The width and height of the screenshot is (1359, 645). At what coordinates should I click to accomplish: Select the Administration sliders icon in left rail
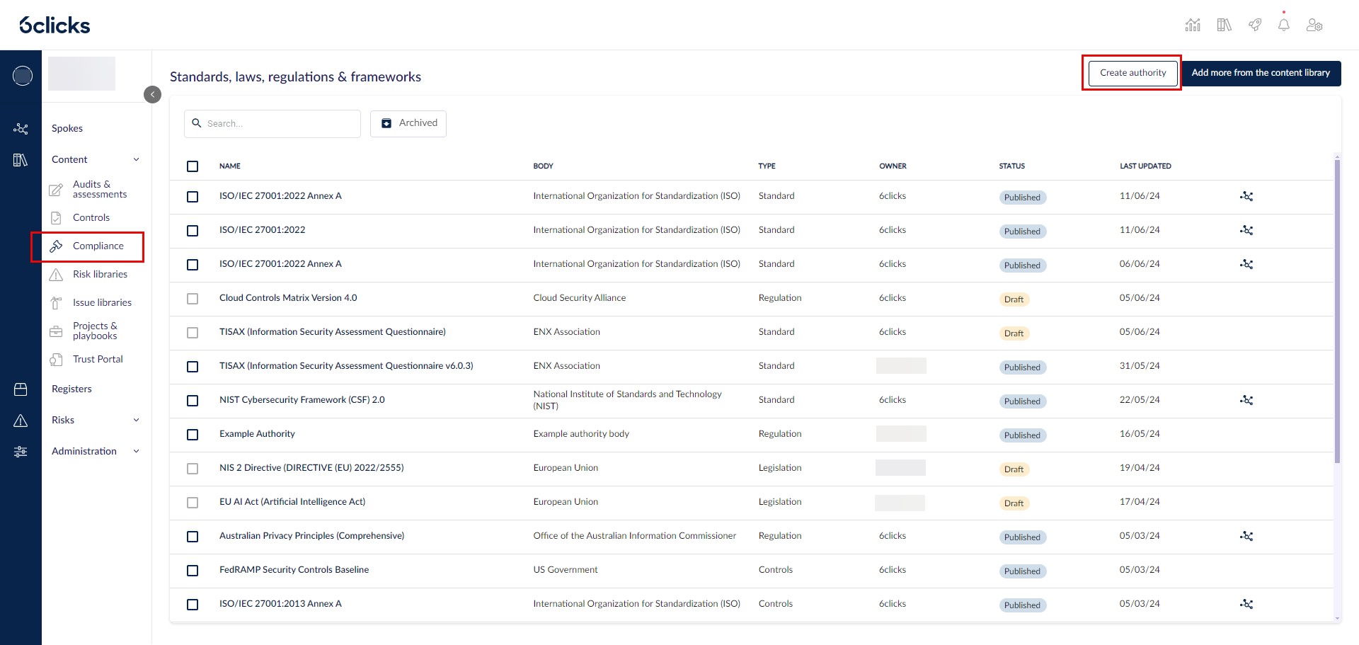click(x=21, y=452)
